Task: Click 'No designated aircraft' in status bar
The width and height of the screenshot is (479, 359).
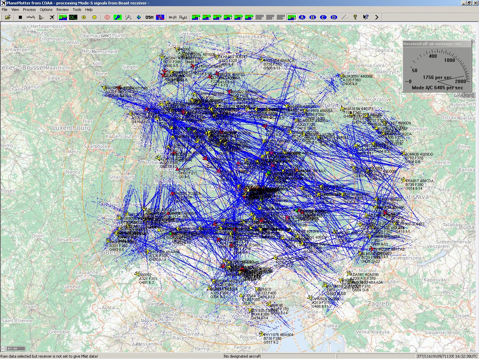Action: pos(242,356)
